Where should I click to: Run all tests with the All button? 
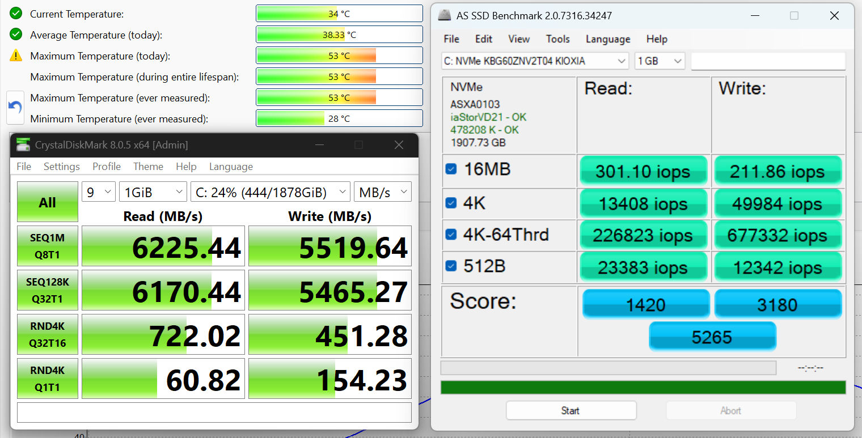coord(48,202)
